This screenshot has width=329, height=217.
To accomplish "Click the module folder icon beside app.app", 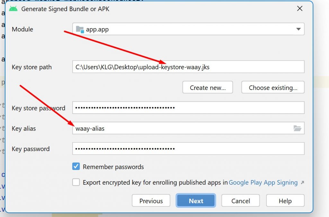I will click(80, 29).
